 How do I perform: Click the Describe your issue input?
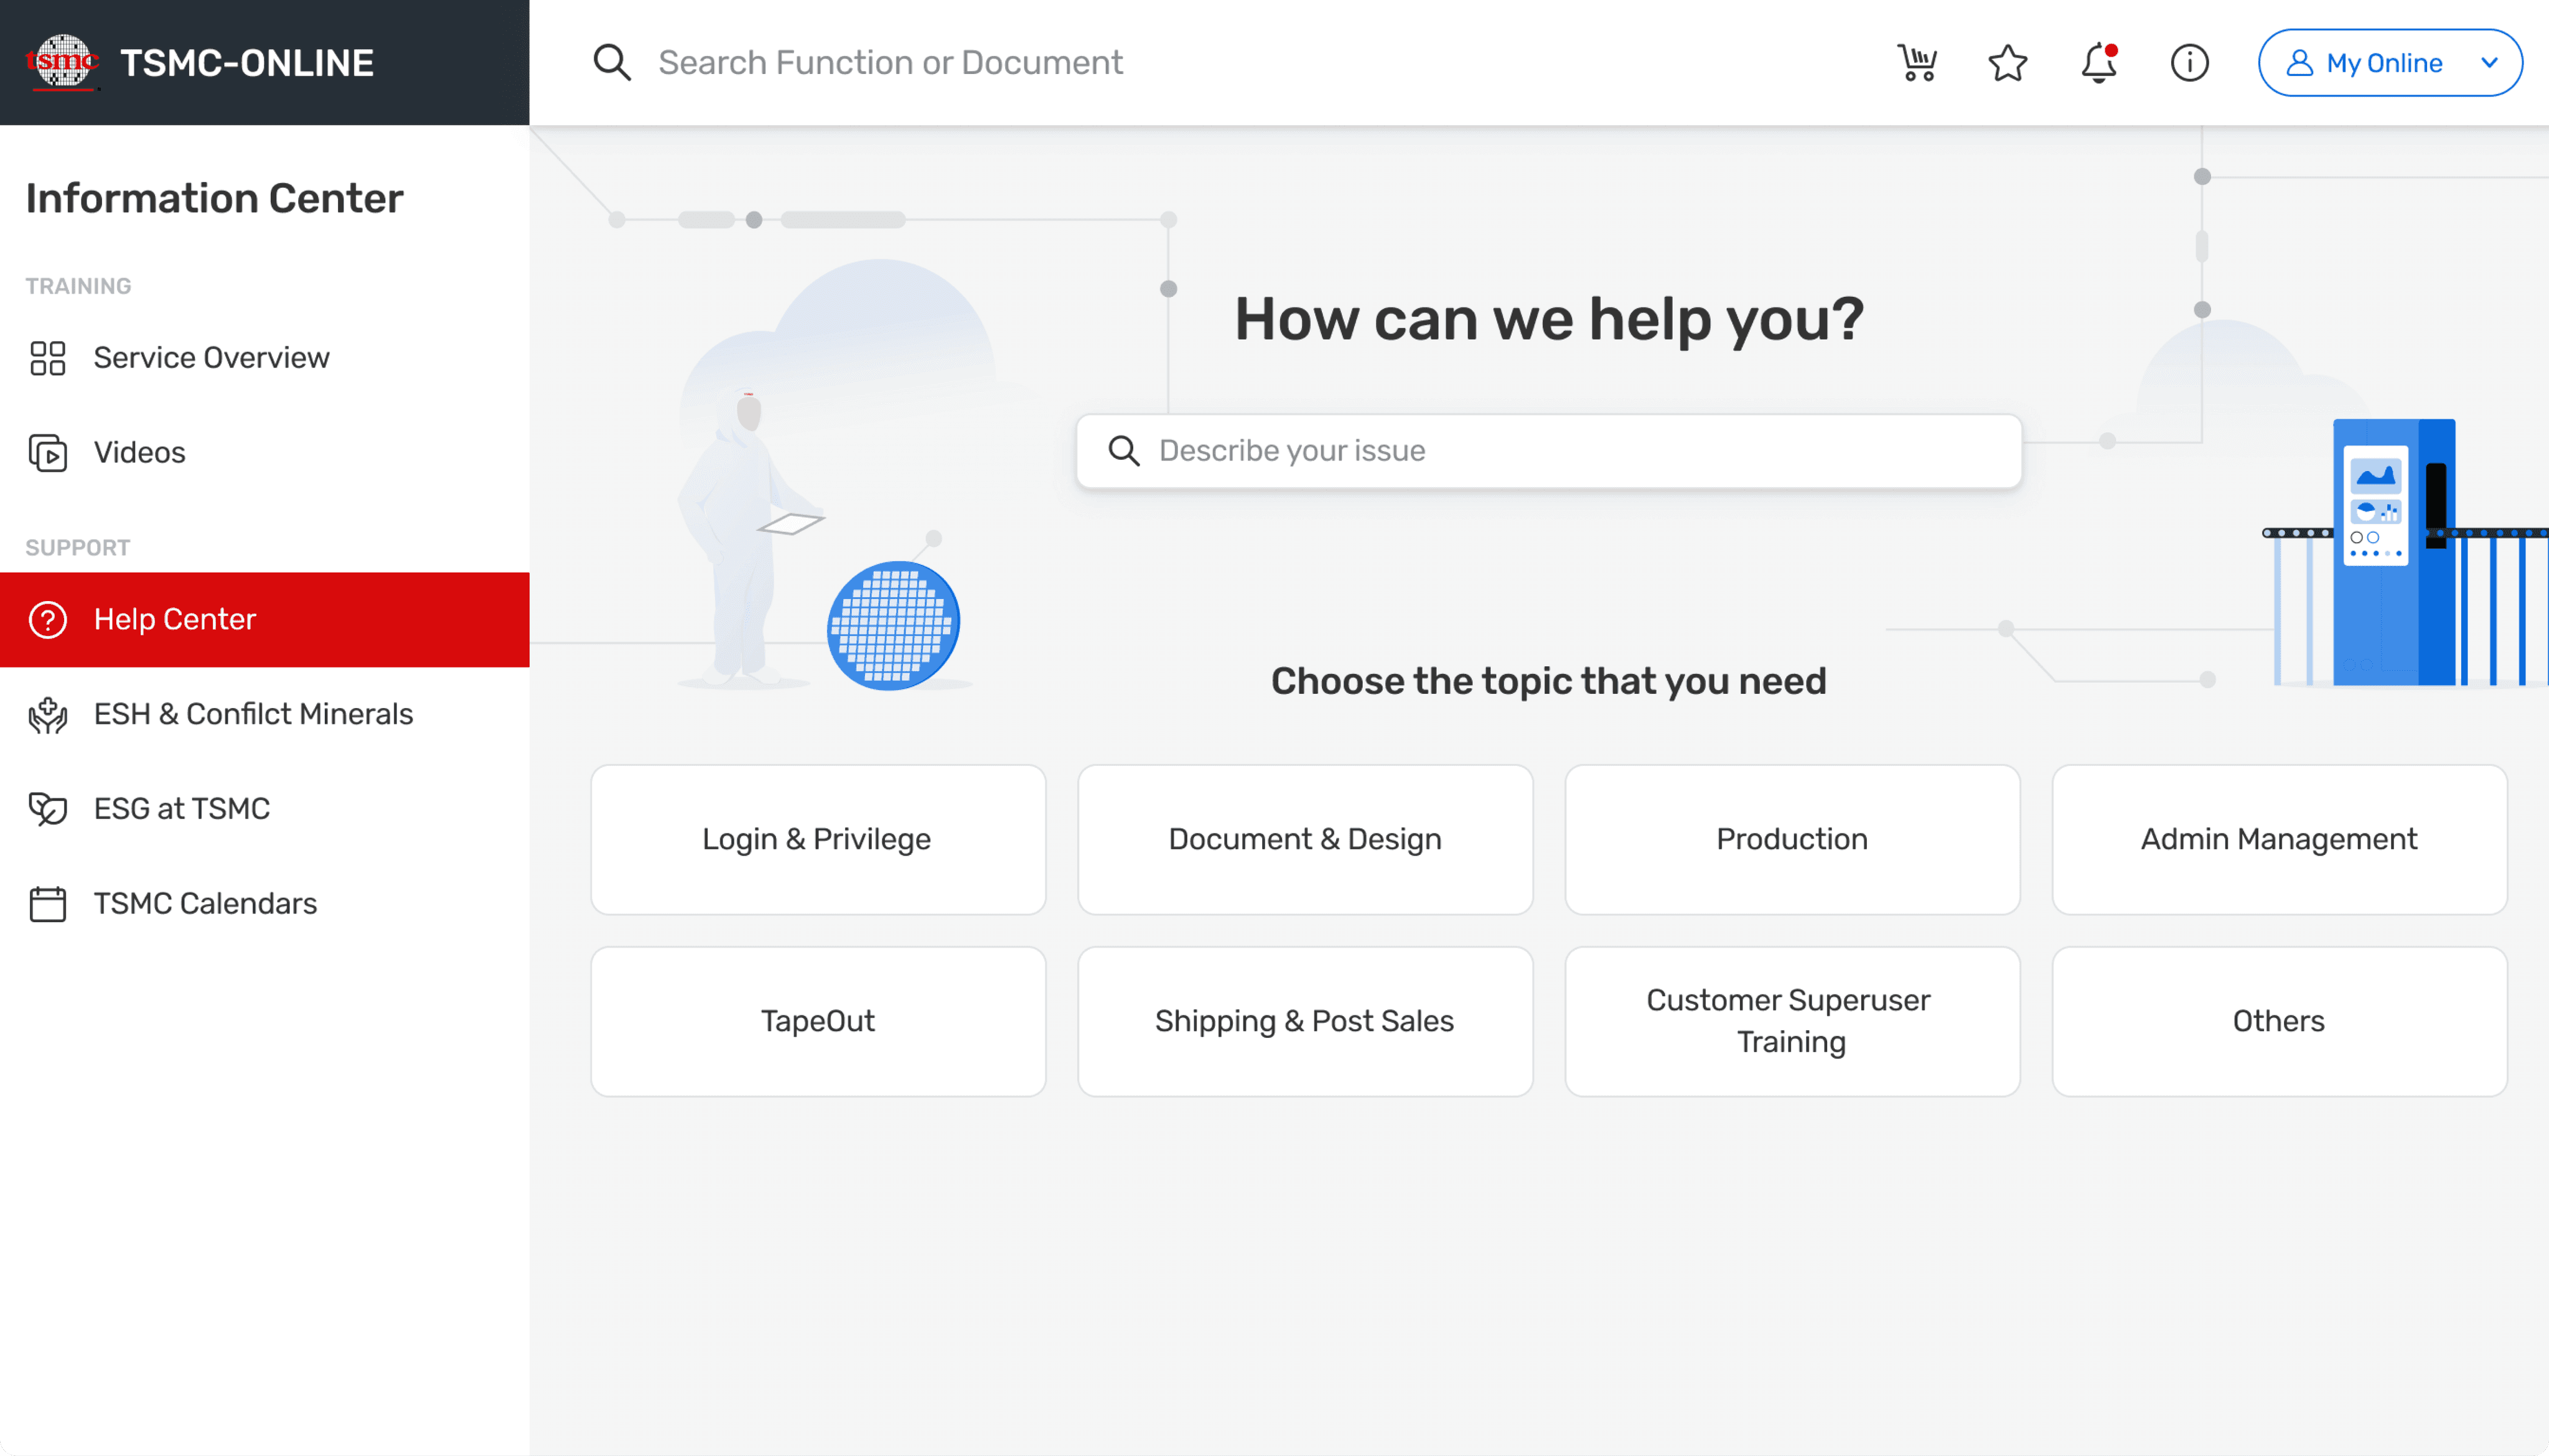[x=1549, y=451]
